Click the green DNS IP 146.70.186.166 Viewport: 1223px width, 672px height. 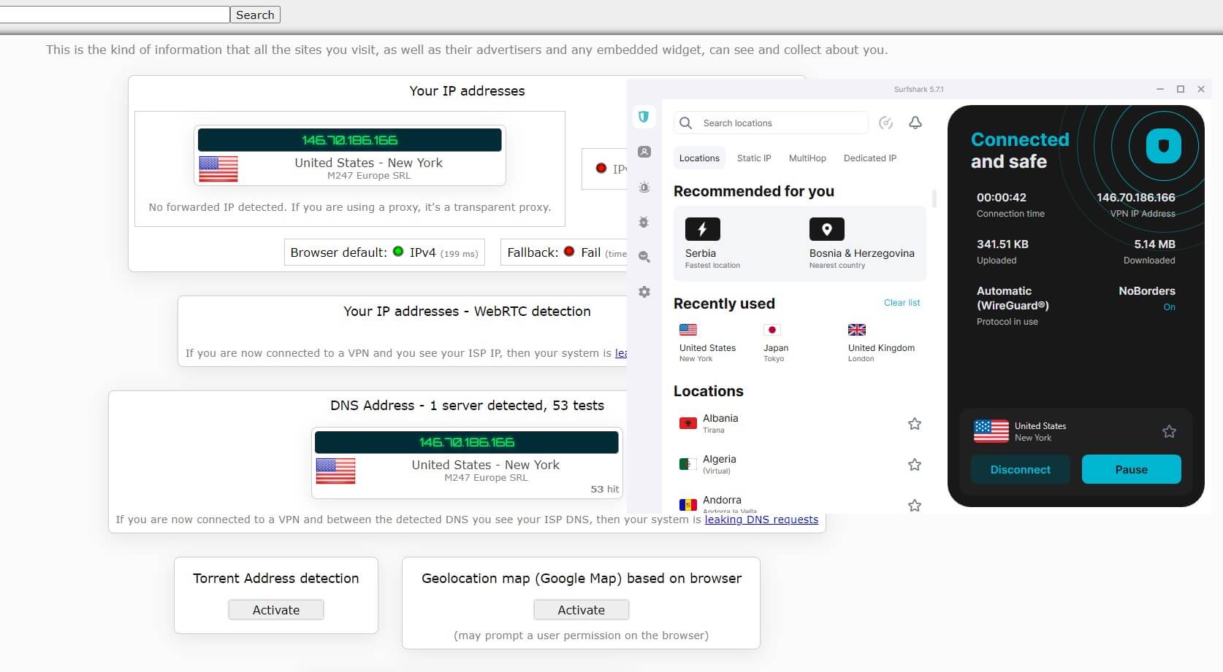pyautogui.click(x=467, y=442)
